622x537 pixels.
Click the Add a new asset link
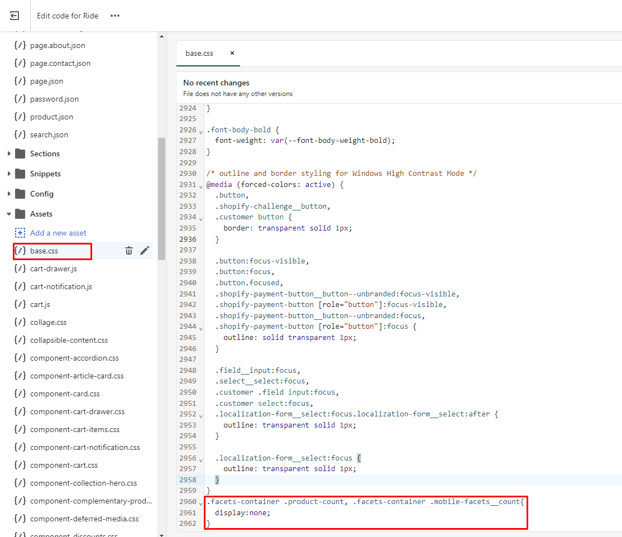(58, 233)
